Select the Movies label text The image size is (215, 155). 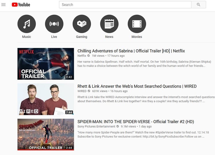pyautogui.click(x=137, y=37)
